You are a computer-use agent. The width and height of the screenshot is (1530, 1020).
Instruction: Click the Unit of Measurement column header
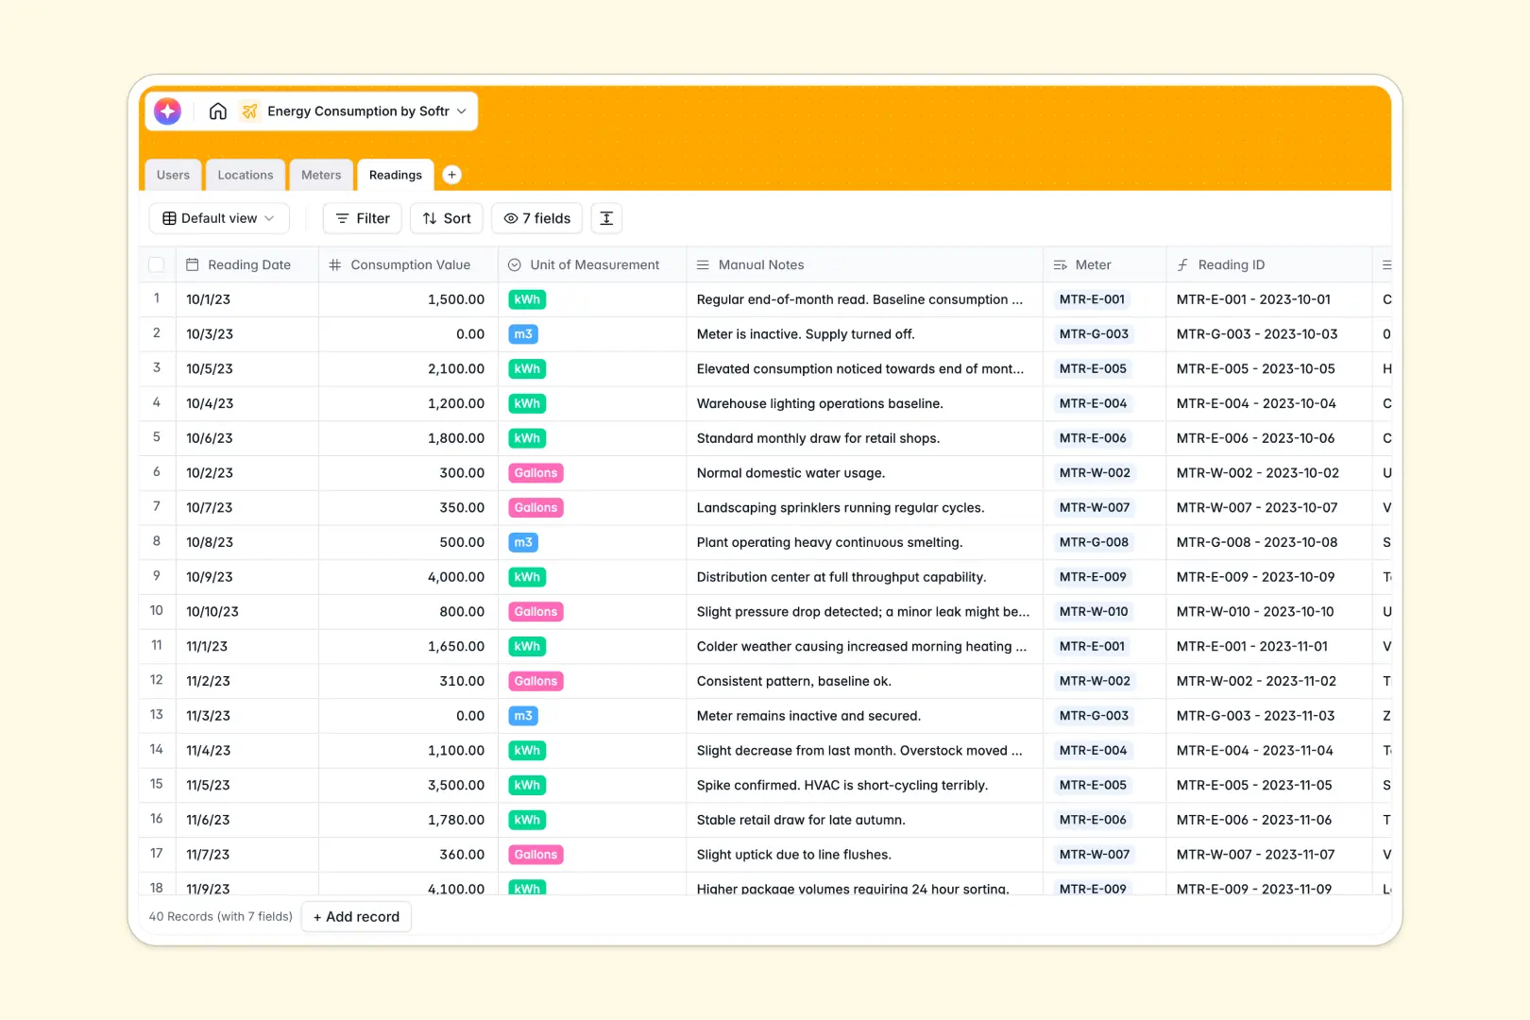point(592,265)
